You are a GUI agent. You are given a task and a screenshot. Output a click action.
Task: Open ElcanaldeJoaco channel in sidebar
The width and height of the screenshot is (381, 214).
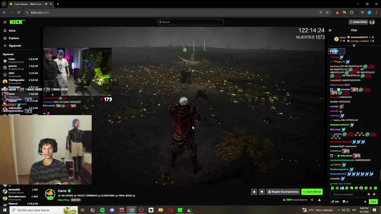(20, 198)
